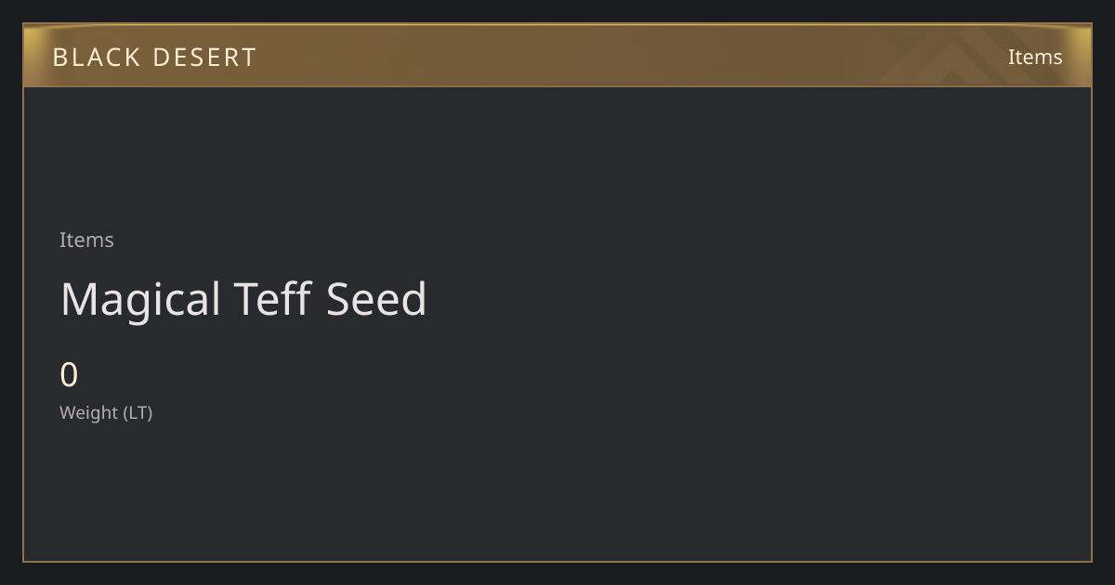
Task: Click the word Seed in the title
Action: 376,299
